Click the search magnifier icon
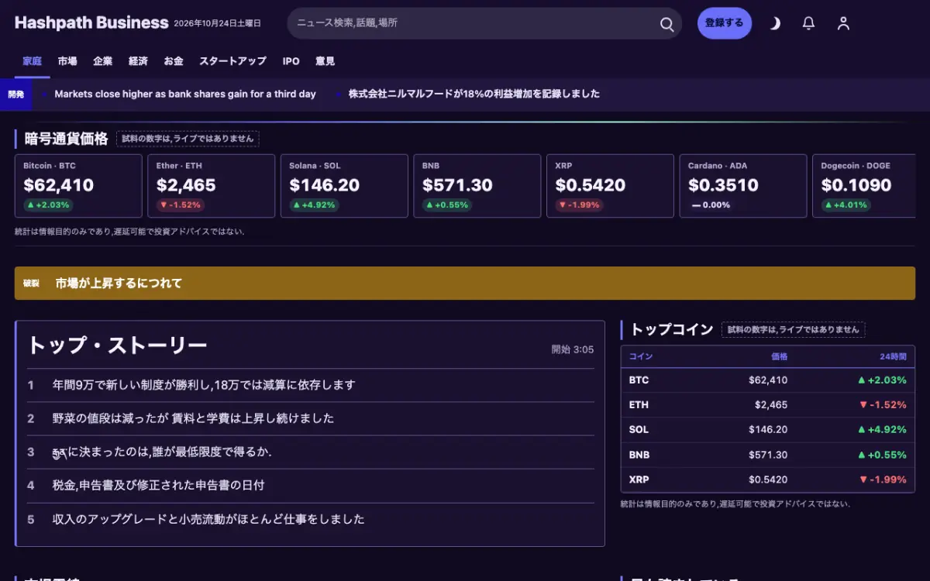 click(x=666, y=24)
